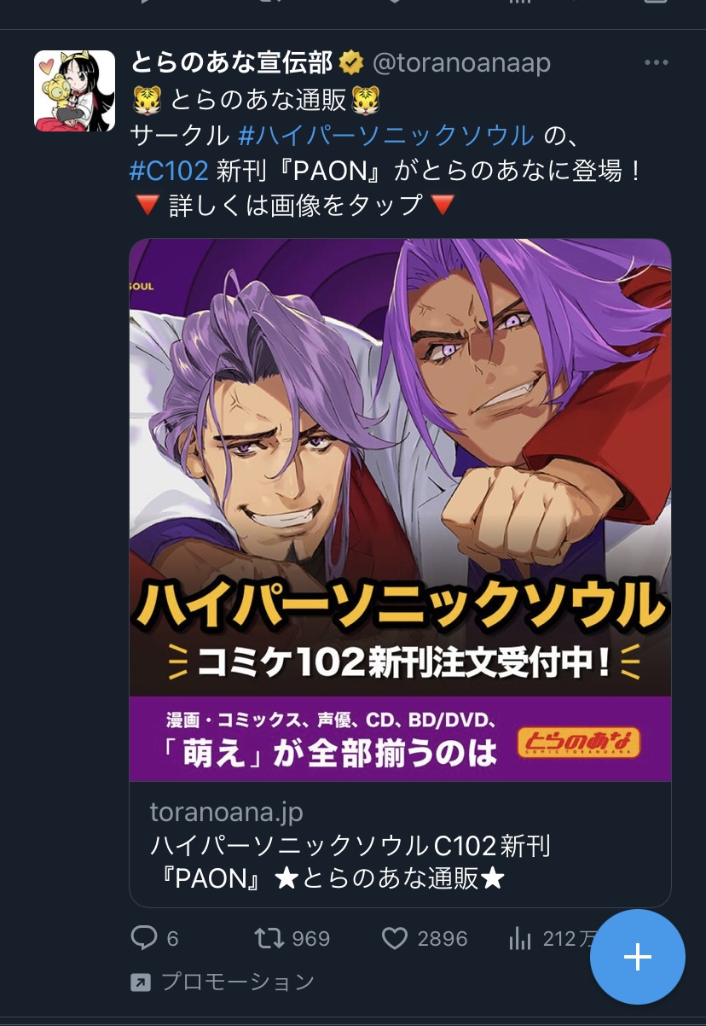Click the gold verified badge
Viewport: 706px width, 1026px height.
click(350, 63)
